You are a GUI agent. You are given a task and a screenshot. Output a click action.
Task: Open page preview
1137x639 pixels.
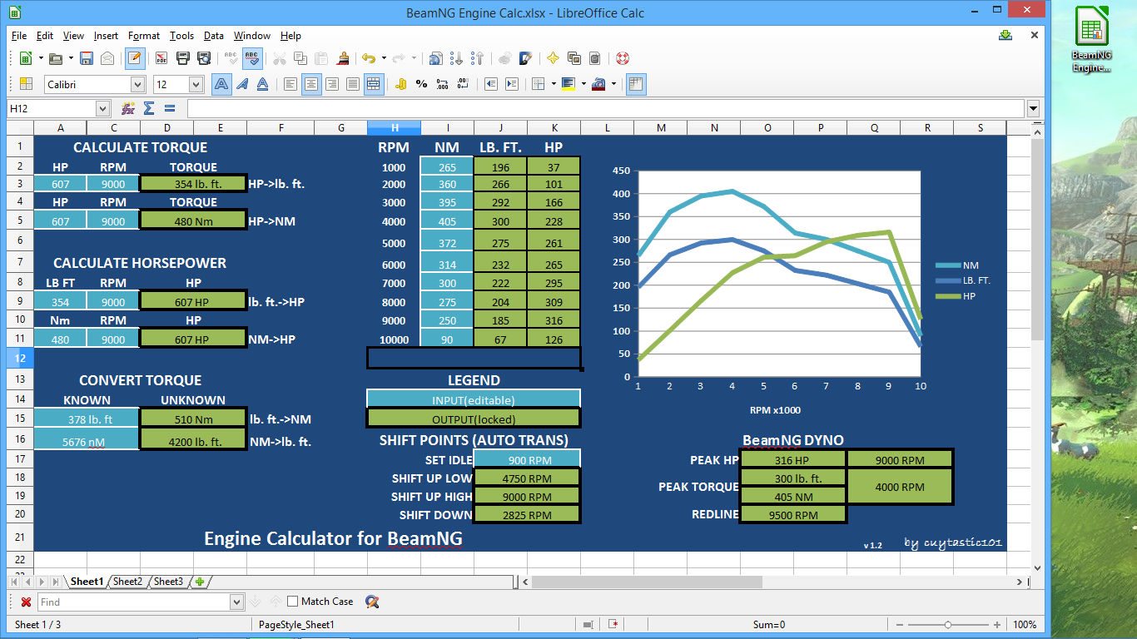click(202, 58)
